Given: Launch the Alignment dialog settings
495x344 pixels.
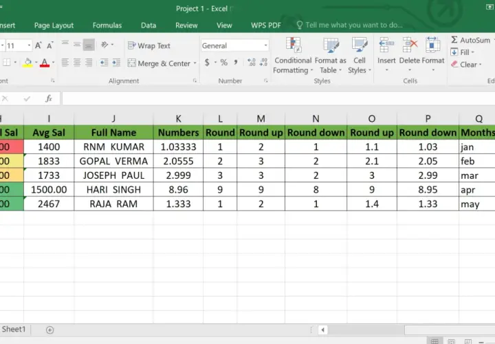Looking at the screenshot, I should (195, 81).
